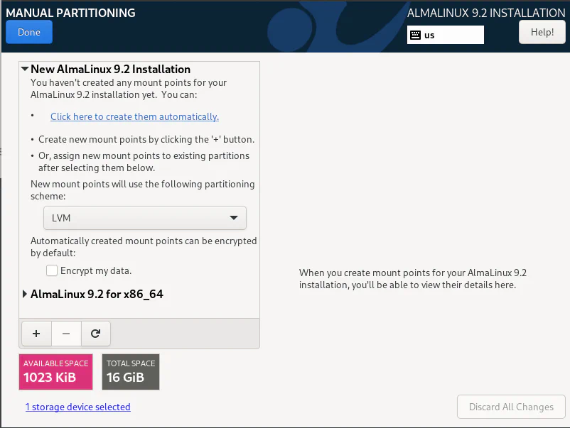
Task: Collapse the 'New AlmaLinux 9.2 Installation' section
Action: [25, 69]
